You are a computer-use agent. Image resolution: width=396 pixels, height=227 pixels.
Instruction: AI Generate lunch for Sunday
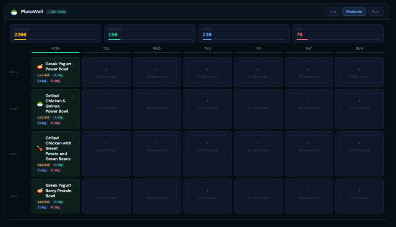359,104
